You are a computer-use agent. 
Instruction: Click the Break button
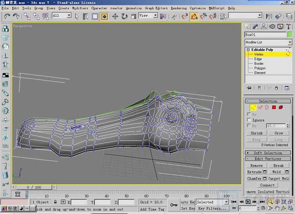click(279, 166)
